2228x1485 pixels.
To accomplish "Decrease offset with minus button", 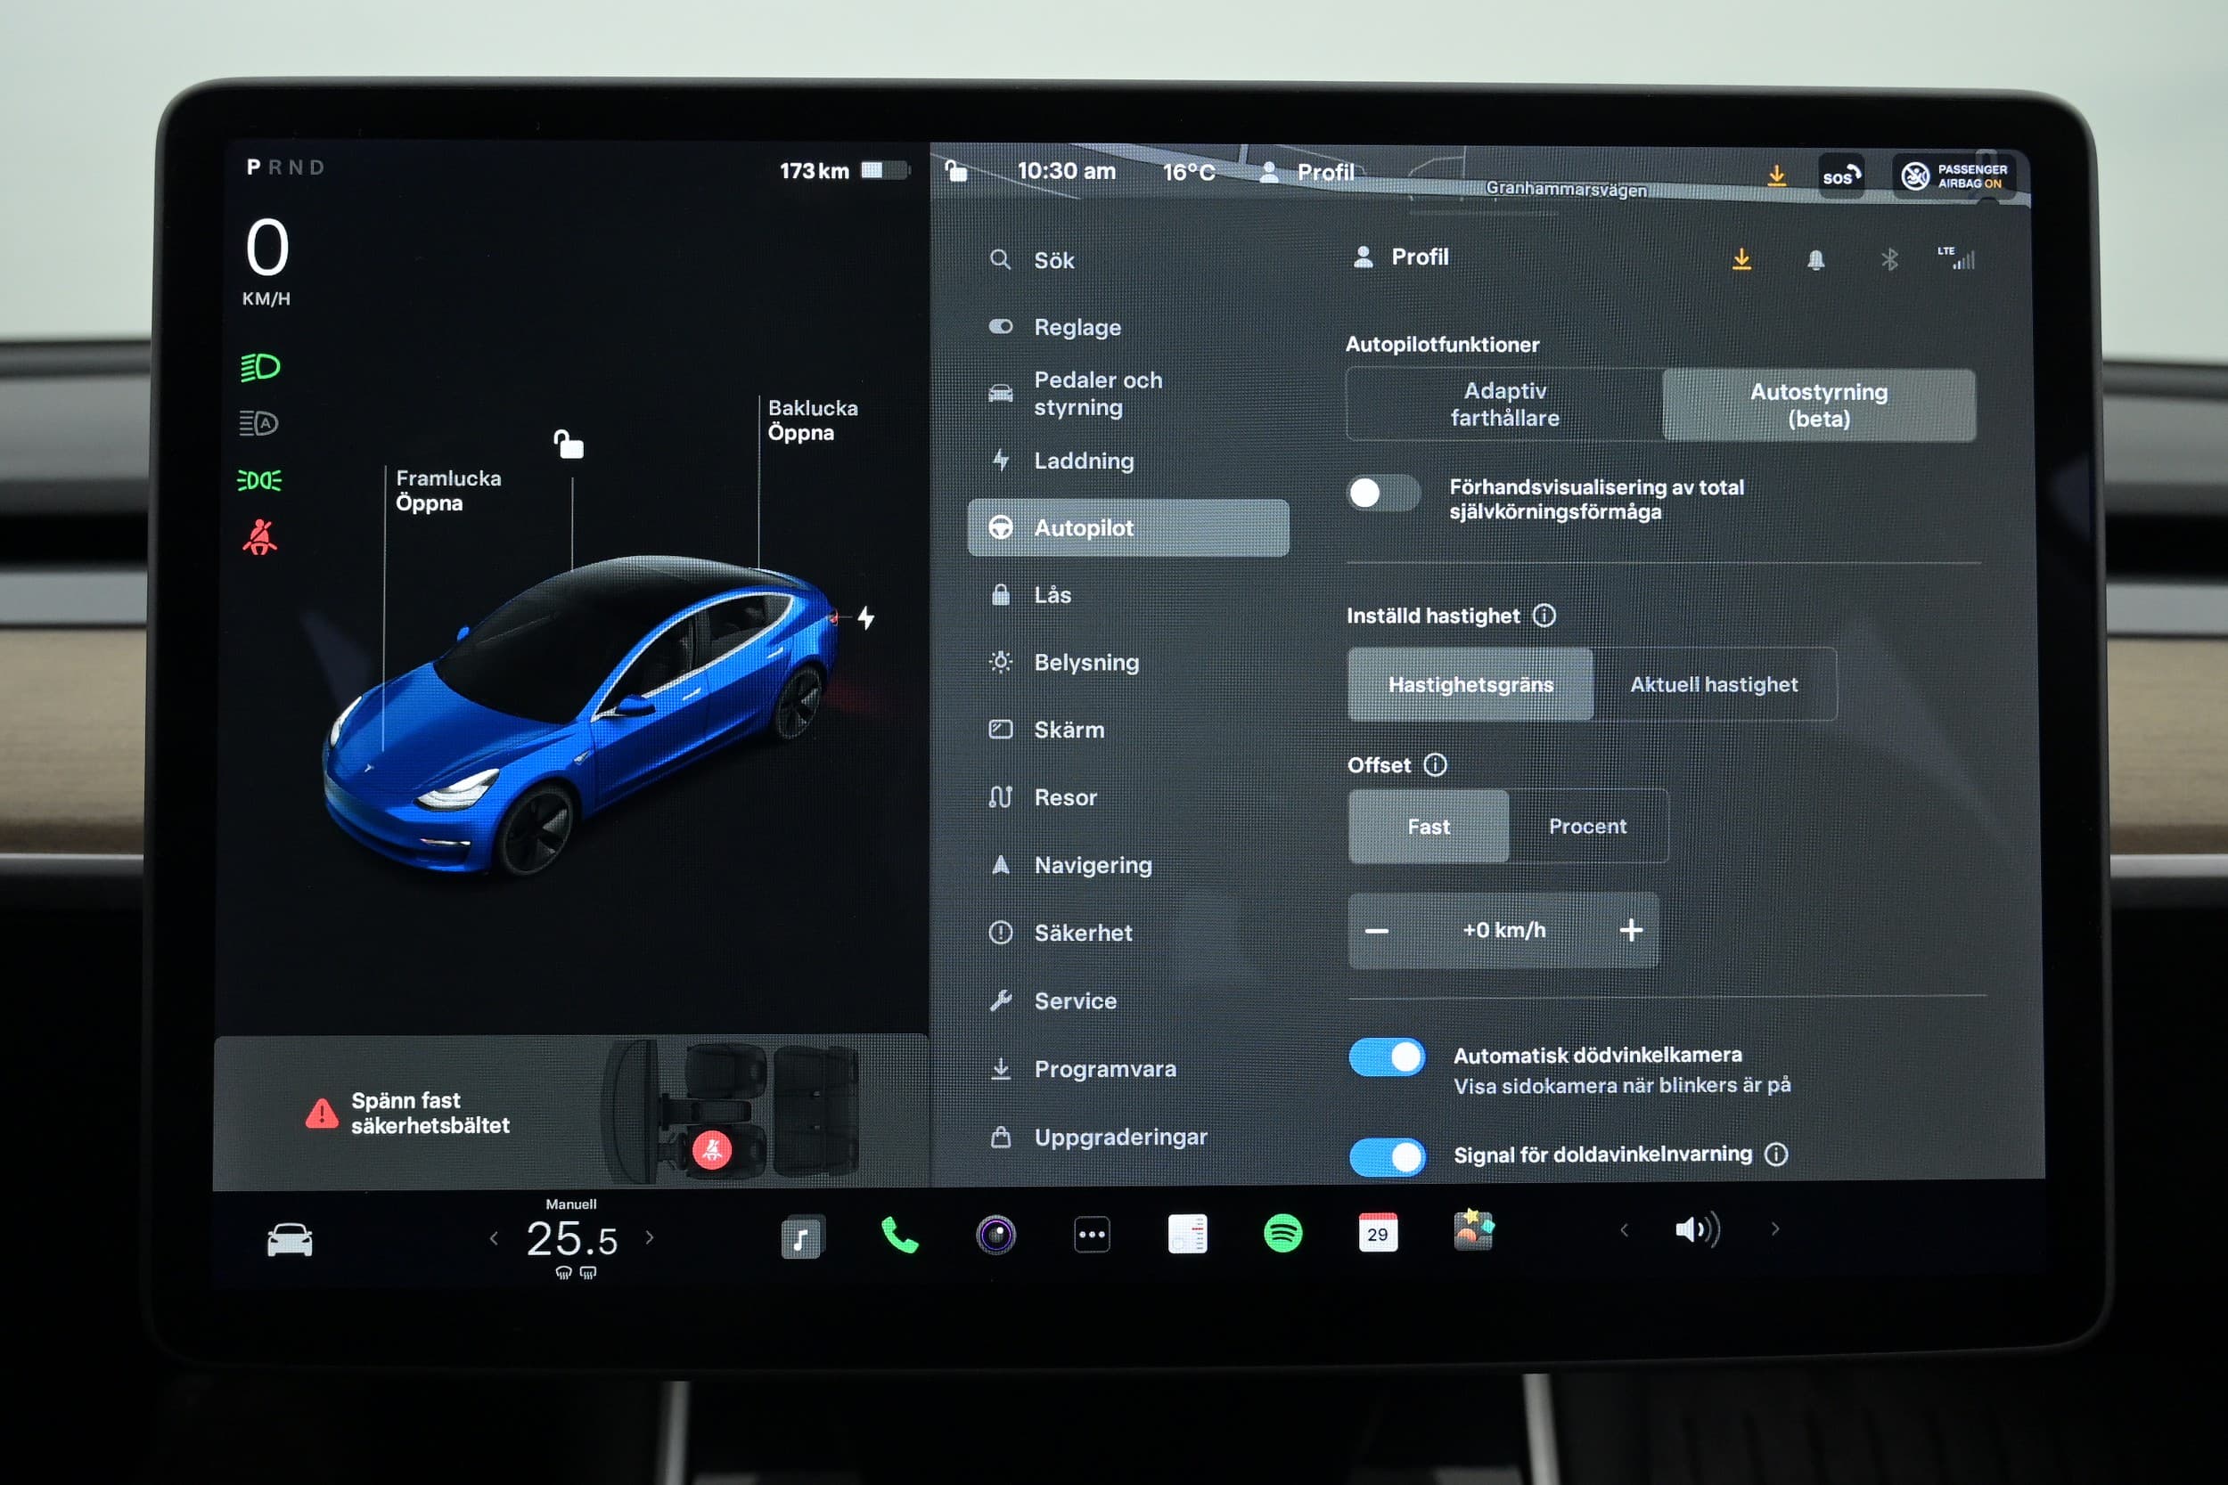I will tap(1376, 931).
